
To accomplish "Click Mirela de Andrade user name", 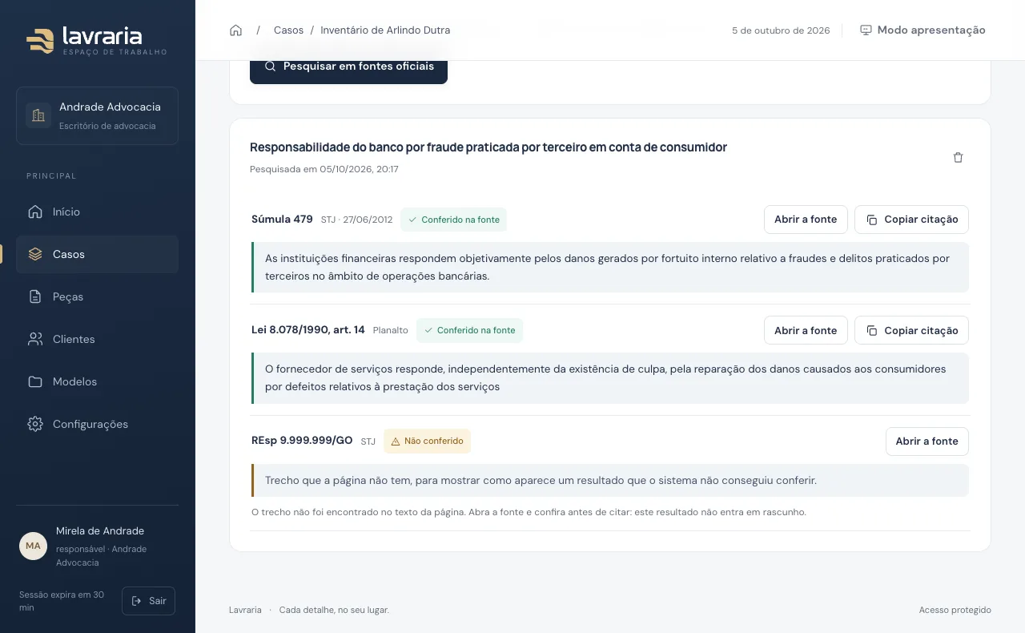I will [x=100, y=531].
